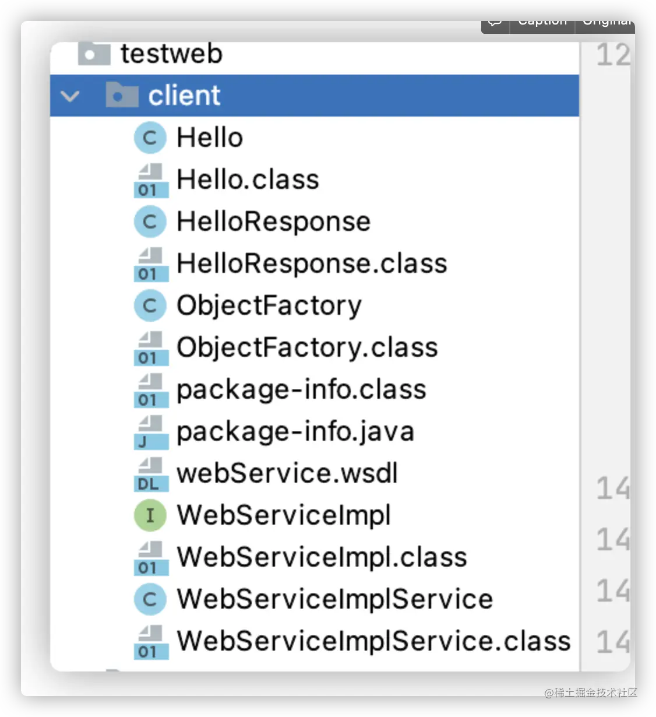Click the WebServiceImplService class icon

coord(150,599)
